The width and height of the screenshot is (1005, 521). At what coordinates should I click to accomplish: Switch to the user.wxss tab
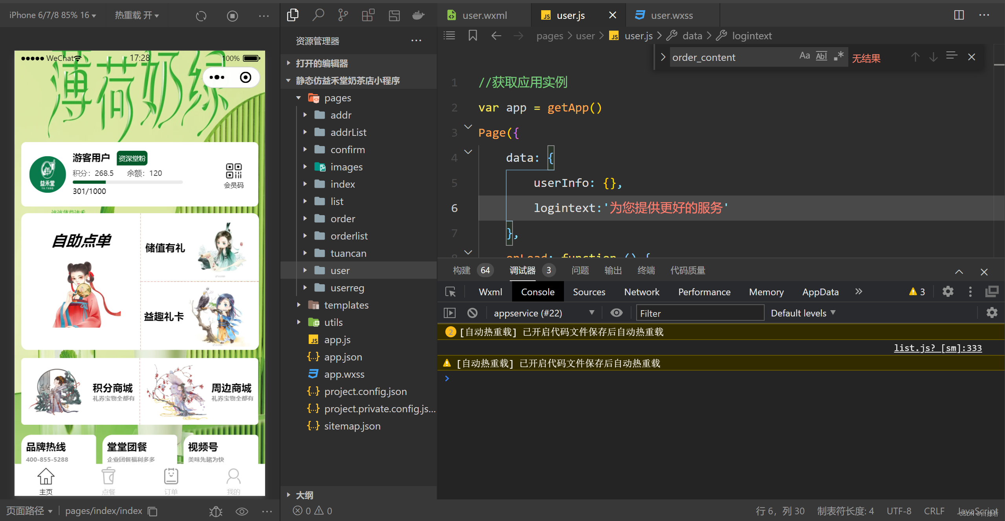pos(672,15)
